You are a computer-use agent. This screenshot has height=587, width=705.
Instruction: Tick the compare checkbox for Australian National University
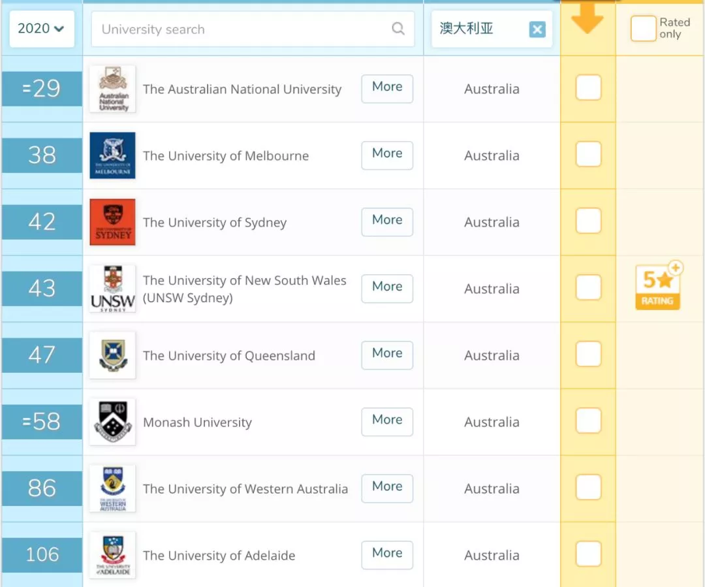(x=588, y=88)
